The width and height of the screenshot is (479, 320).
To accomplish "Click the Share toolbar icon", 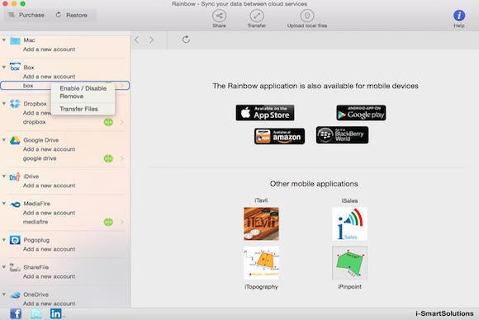I will coord(219,16).
